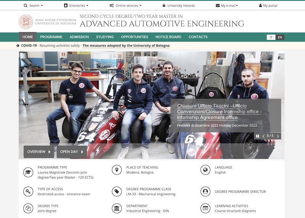The width and height of the screenshot is (305, 218).
Task: Click the person Degree Programme Director icon
Action: [205, 191]
